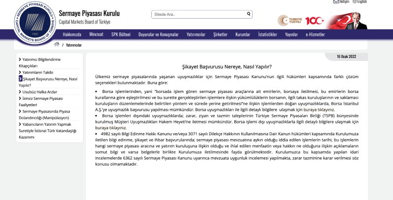Click chevron beside İzinsiz Sermaye Piyasası
Image resolution: width=393 pixels, height=200 pixels.
(20, 98)
